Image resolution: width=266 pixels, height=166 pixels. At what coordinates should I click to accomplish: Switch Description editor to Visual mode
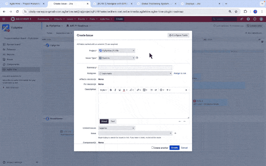[x=104, y=121]
